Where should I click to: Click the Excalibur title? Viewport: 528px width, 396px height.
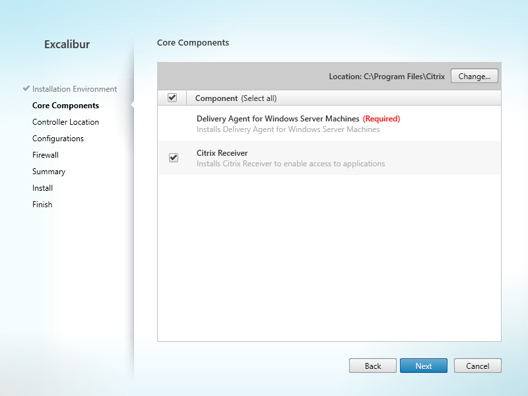[x=67, y=44]
